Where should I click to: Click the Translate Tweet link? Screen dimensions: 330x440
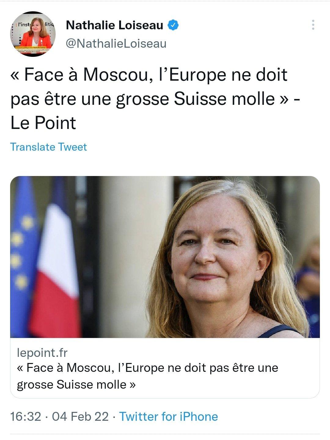[x=49, y=147]
